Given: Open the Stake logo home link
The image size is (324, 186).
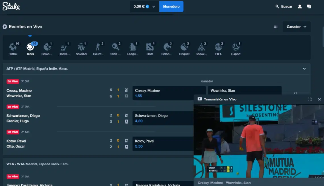Looking at the screenshot, I should pyautogui.click(x=11, y=6).
